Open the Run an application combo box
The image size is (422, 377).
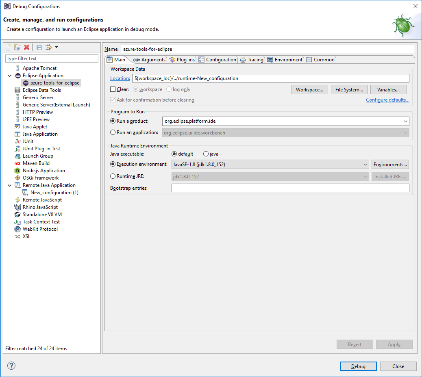point(285,133)
